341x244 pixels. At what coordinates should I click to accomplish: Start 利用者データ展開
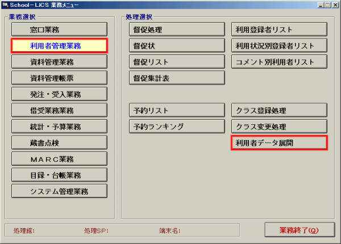(279, 142)
